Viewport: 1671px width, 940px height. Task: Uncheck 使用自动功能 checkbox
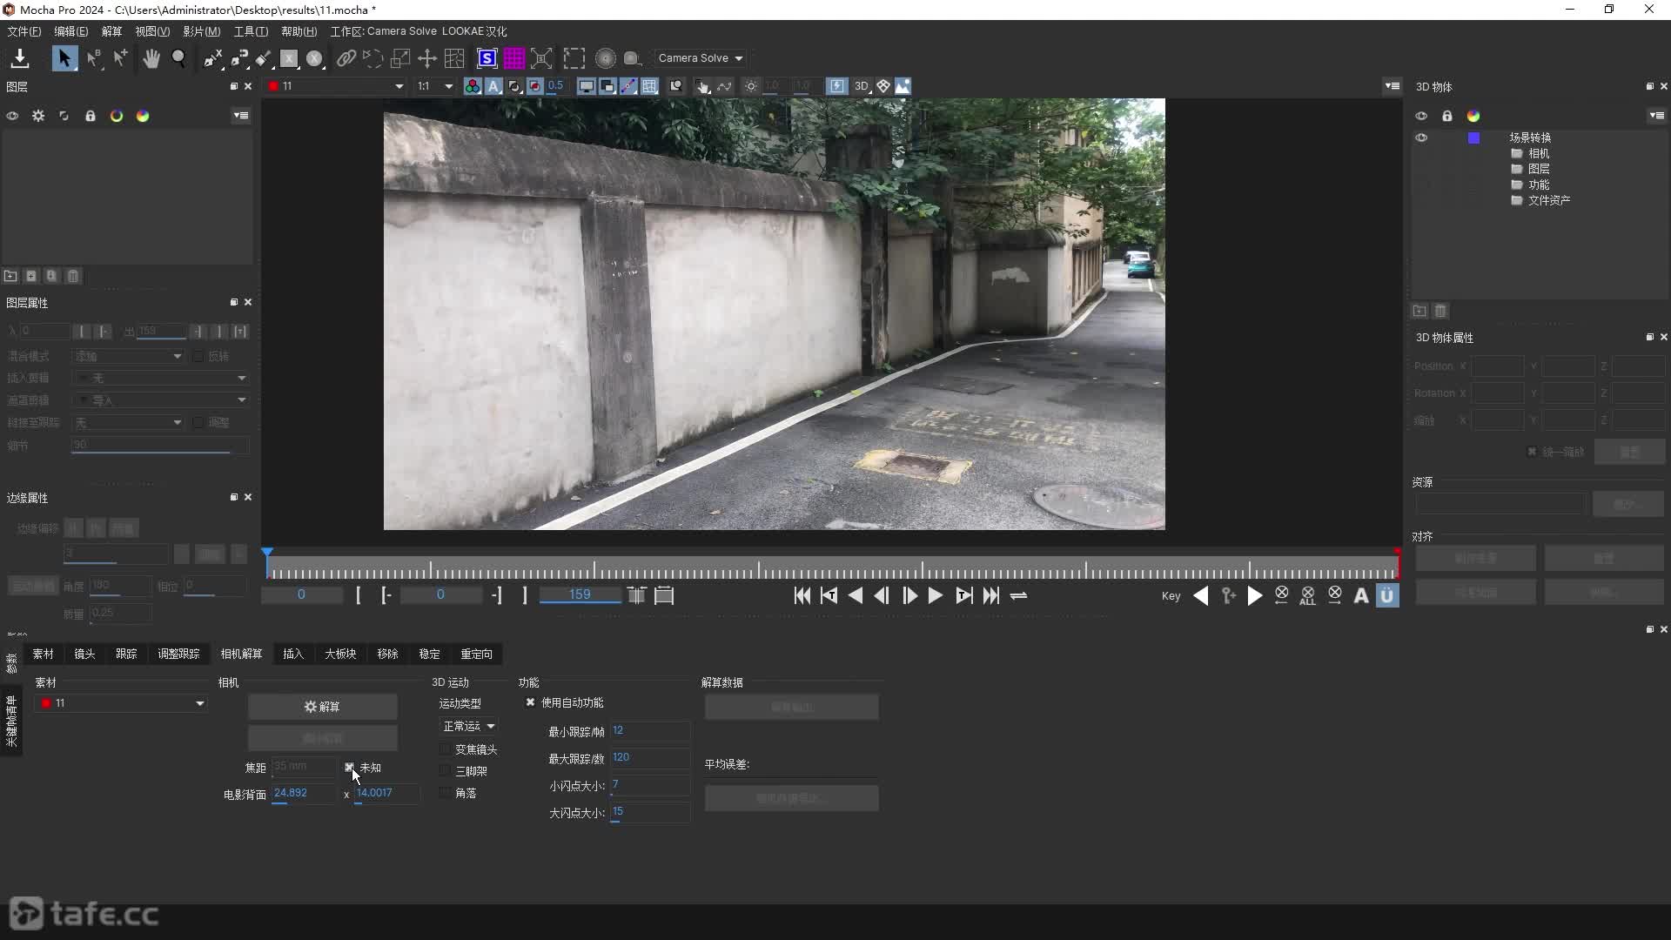pyautogui.click(x=530, y=702)
